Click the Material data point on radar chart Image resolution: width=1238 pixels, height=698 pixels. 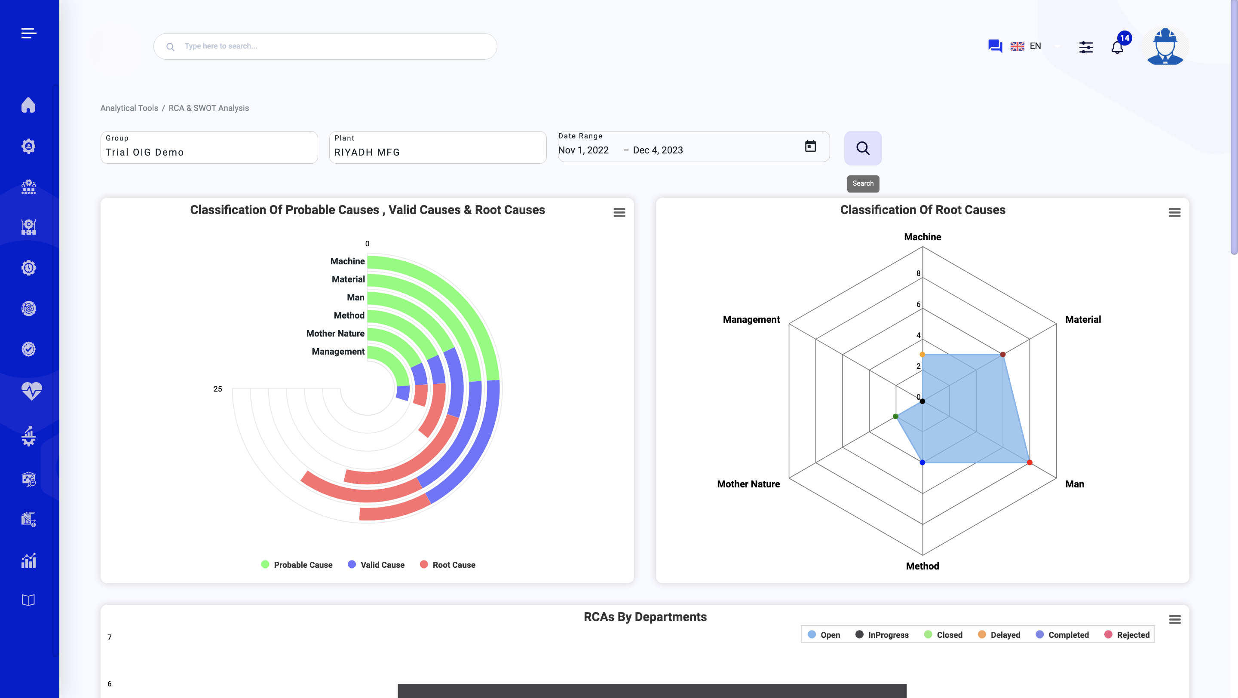1002,355
